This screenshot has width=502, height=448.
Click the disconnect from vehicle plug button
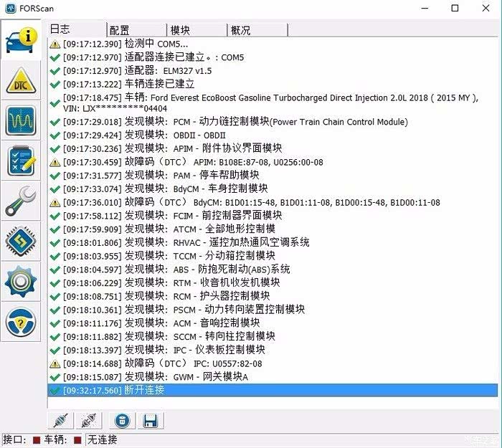pos(89,420)
